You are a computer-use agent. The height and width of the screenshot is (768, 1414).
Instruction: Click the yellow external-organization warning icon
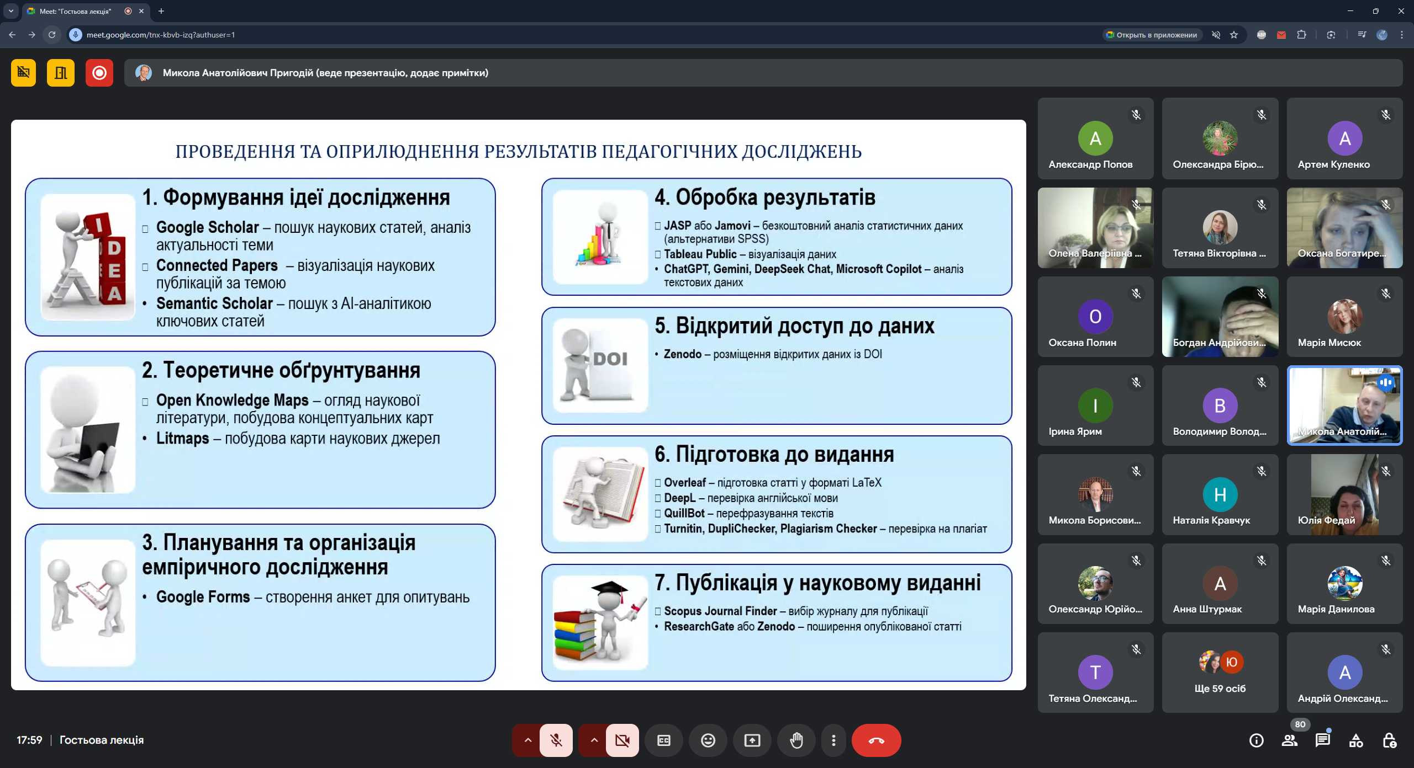[x=23, y=73]
